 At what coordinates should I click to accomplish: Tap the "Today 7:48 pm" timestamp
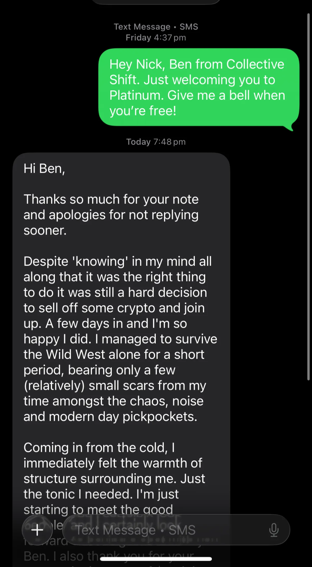click(156, 142)
